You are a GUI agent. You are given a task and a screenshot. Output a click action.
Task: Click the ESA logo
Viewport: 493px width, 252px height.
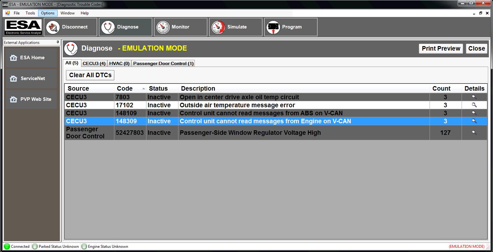point(23,27)
